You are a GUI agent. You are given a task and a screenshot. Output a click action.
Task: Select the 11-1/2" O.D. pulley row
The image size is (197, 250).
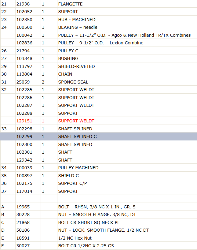98,35
